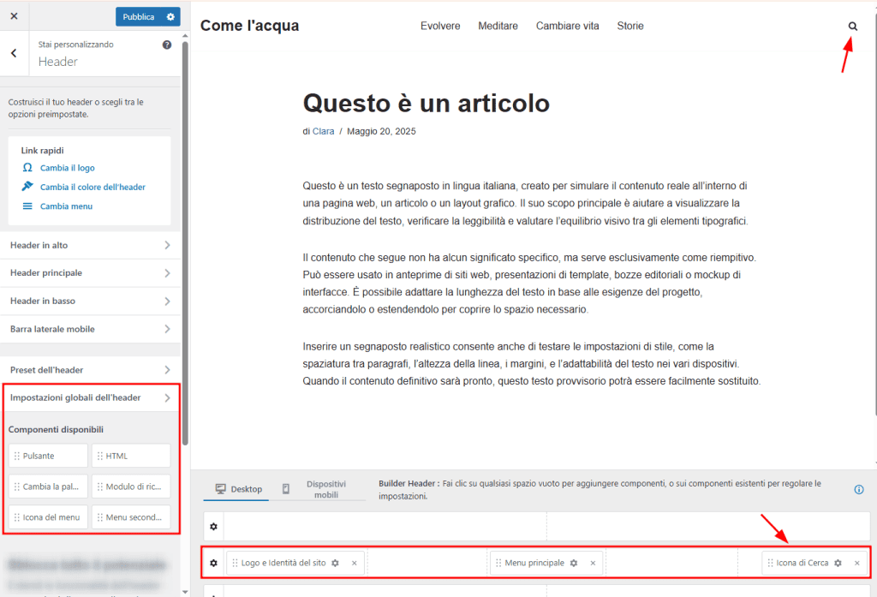Open settings gear of the top header row
This screenshot has width=877, height=597.
tap(213, 527)
